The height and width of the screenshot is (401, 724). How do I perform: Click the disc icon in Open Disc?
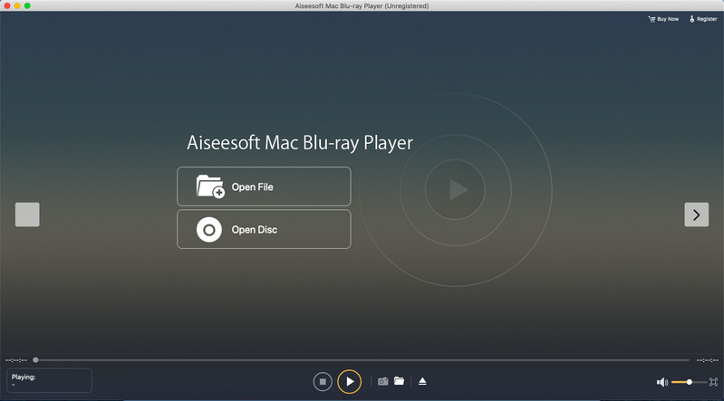pyautogui.click(x=209, y=230)
